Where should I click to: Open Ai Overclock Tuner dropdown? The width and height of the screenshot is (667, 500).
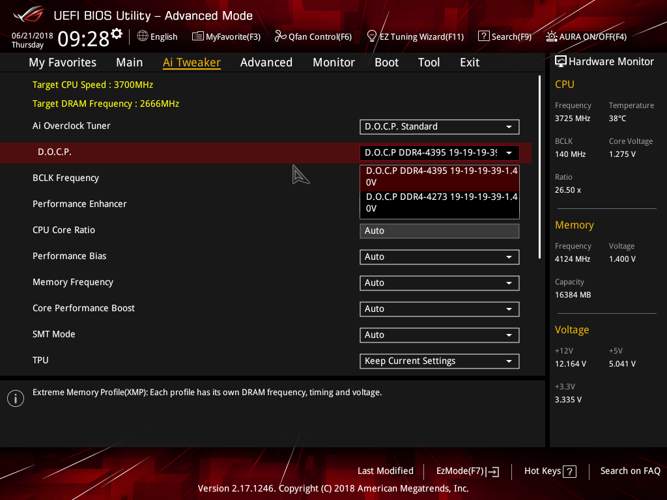(x=440, y=127)
